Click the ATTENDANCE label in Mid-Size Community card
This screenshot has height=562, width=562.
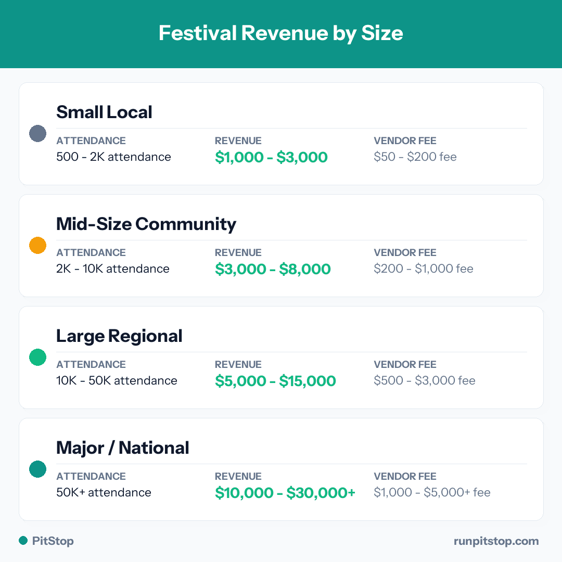[91, 253]
